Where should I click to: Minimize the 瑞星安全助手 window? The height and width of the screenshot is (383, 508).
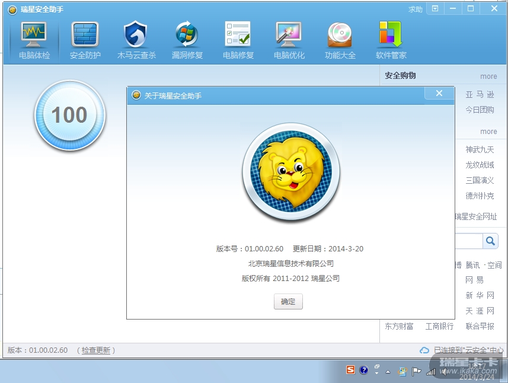(453, 9)
